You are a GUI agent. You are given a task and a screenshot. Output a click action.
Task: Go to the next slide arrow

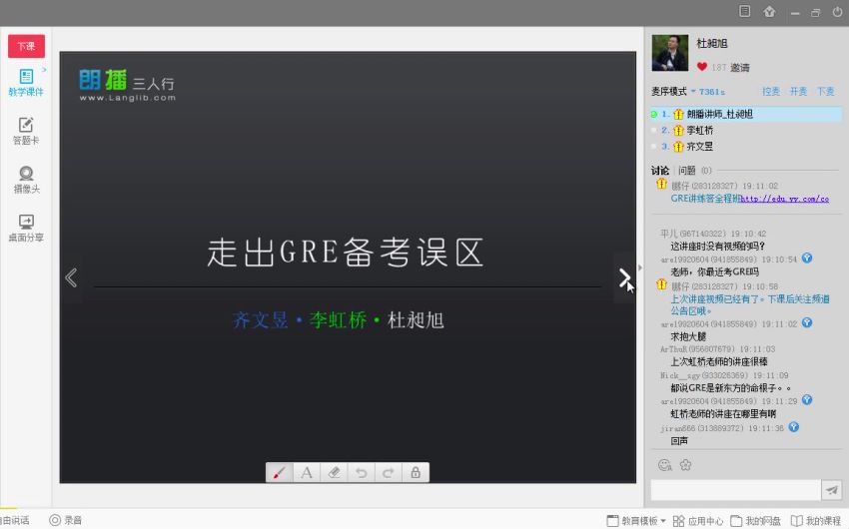[624, 278]
